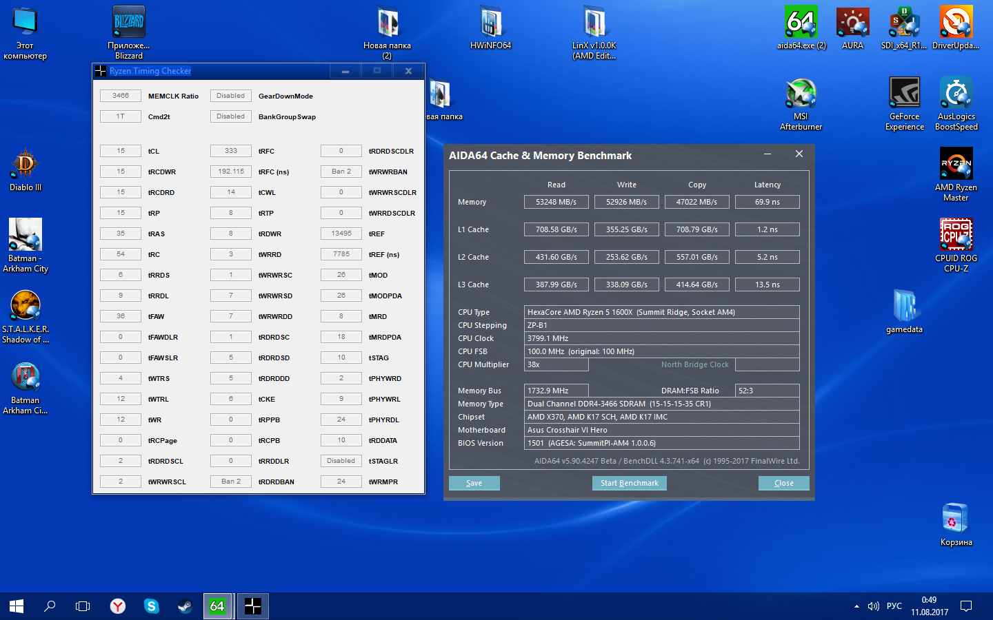
Task: Open the LinX v1.0.0K desktop folder
Action: pyautogui.click(x=594, y=32)
